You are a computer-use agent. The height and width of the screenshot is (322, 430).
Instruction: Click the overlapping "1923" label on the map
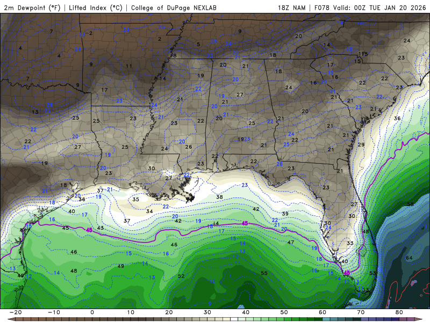tap(244, 139)
